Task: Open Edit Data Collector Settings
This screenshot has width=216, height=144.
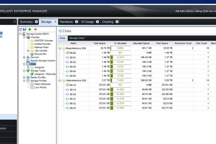Action: pos(189,11)
